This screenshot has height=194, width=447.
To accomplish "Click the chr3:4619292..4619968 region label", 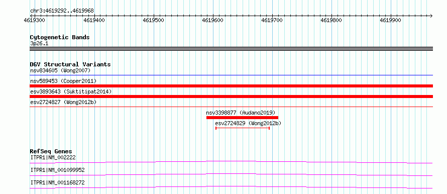I will point(62,11).
